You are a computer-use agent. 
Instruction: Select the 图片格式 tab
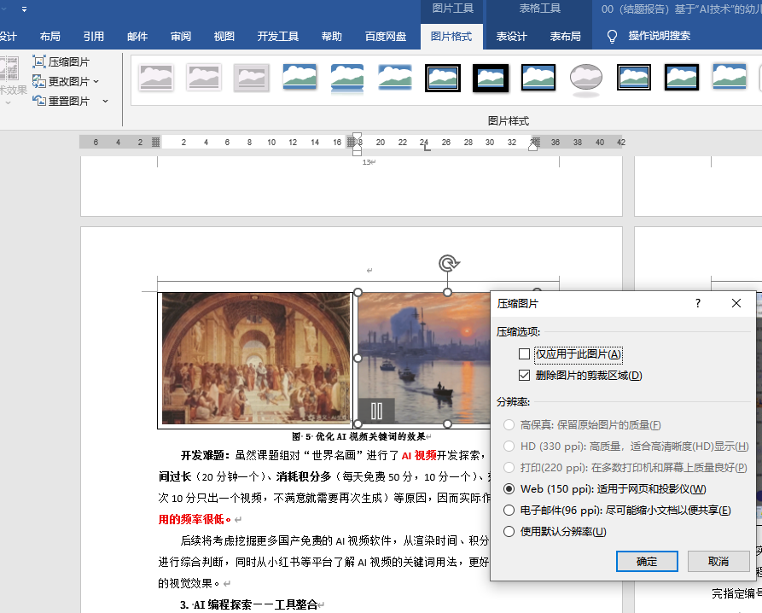[451, 37]
